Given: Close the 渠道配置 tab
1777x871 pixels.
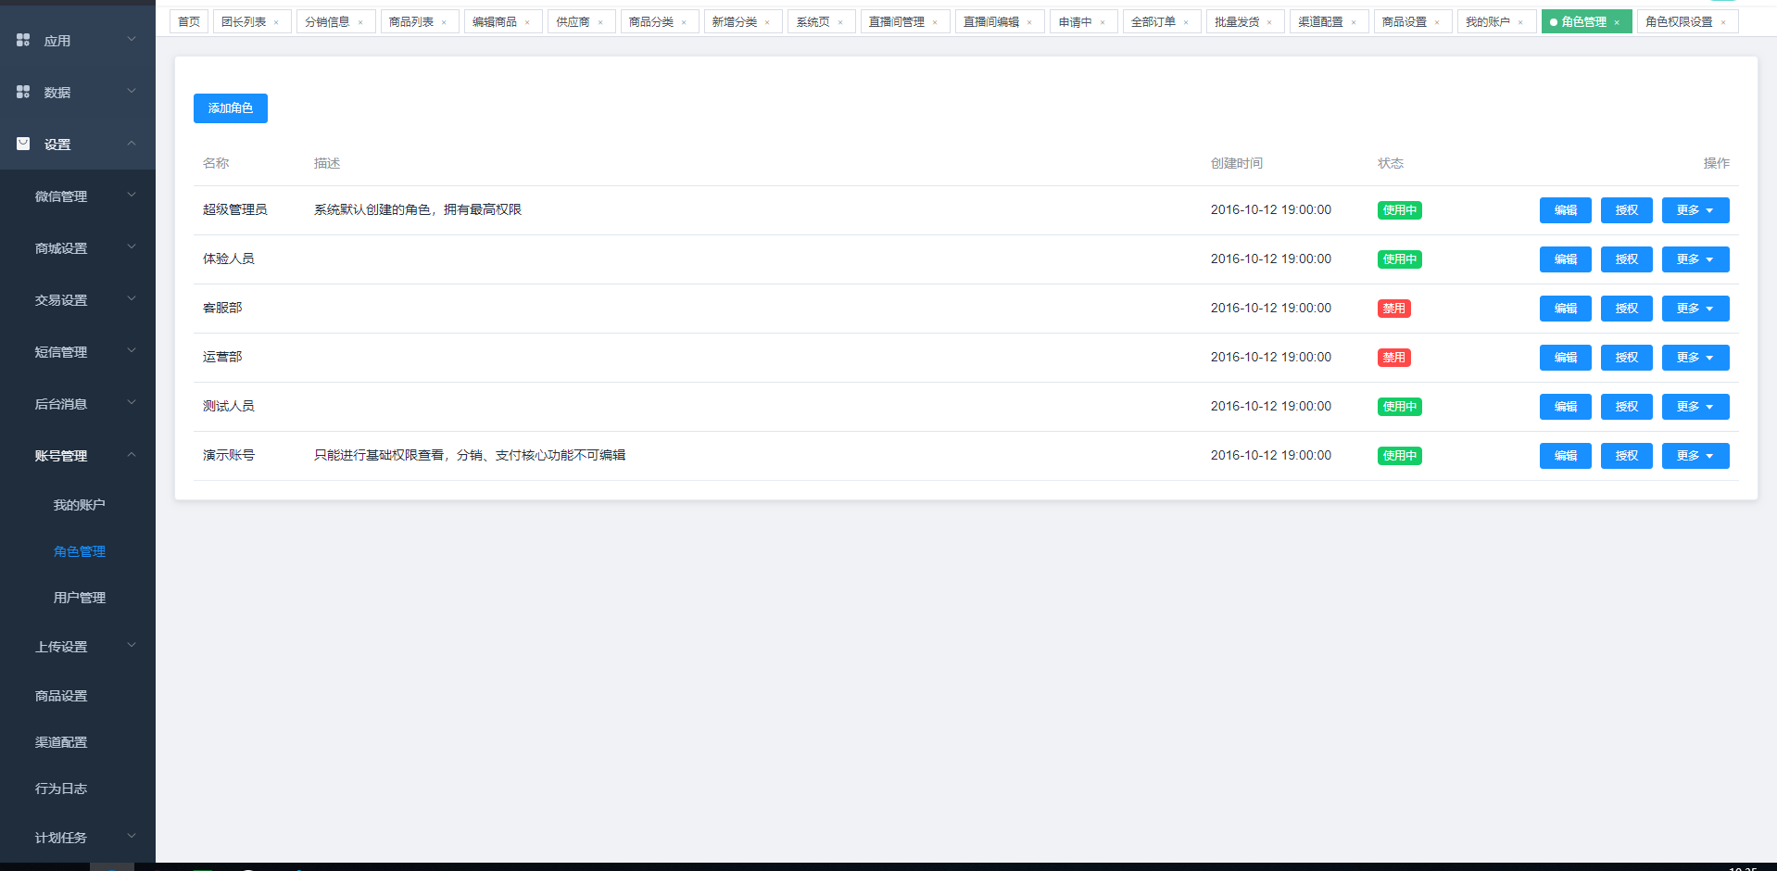Looking at the screenshot, I should pos(1354,22).
